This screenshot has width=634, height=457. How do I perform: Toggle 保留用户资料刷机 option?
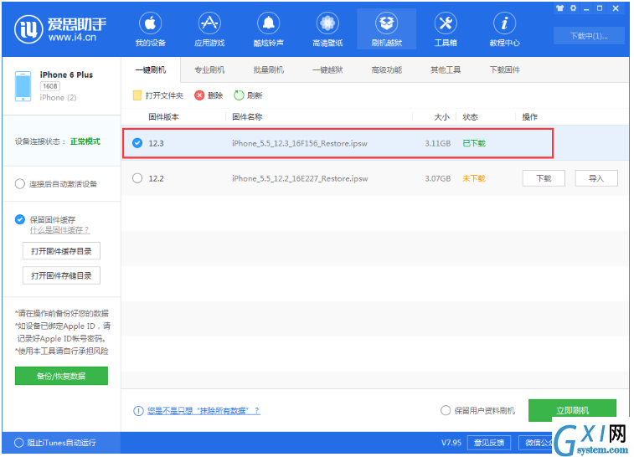446,410
